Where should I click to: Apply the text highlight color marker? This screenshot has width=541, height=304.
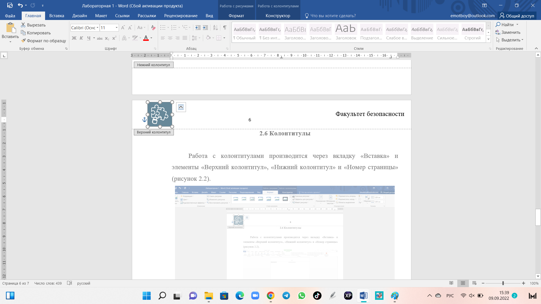tap(135, 38)
